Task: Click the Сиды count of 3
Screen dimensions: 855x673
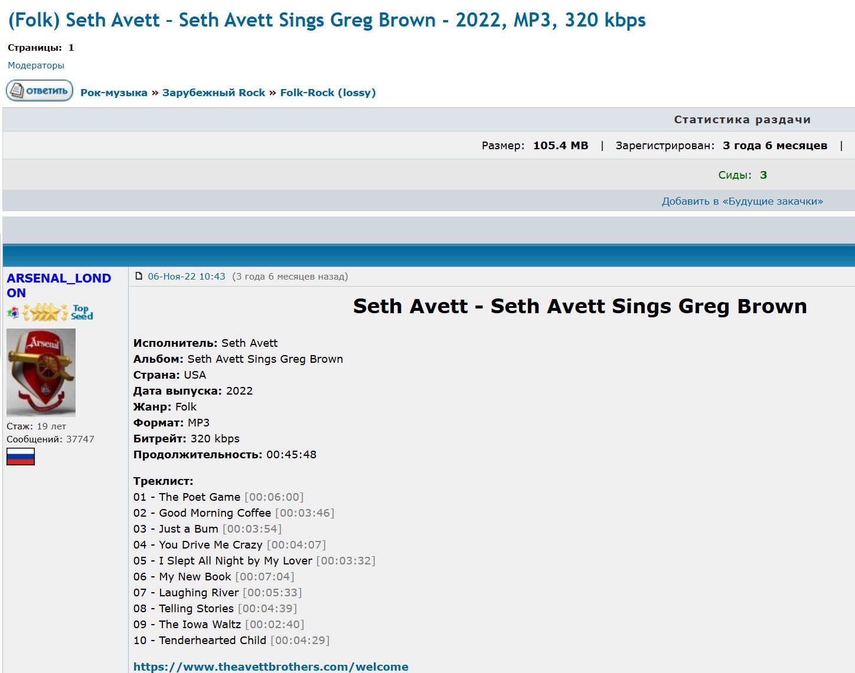Action: point(763,175)
